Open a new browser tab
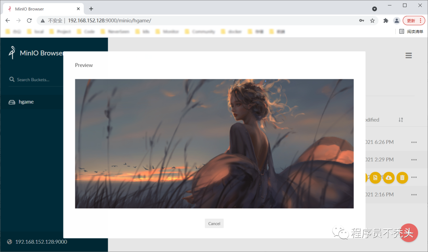This screenshot has width=428, height=252. tap(91, 9)
